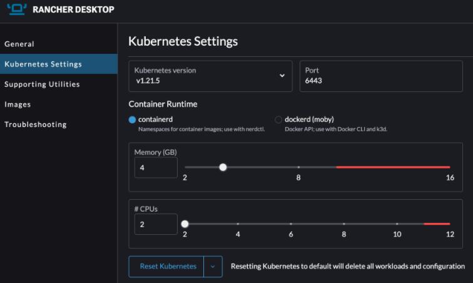Click the CPUs slider handle
473x283 pixels.
(185, 224)
